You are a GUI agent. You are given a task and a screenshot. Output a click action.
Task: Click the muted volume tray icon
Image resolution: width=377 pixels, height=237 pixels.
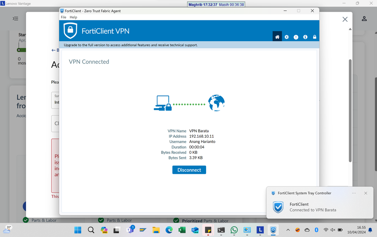coord(333,230)
